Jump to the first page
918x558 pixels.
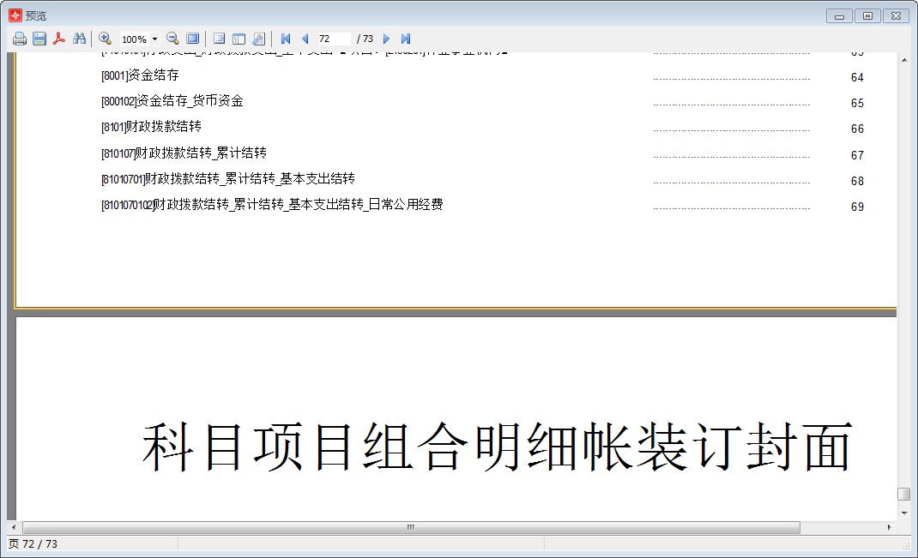(x=286, y=39)
